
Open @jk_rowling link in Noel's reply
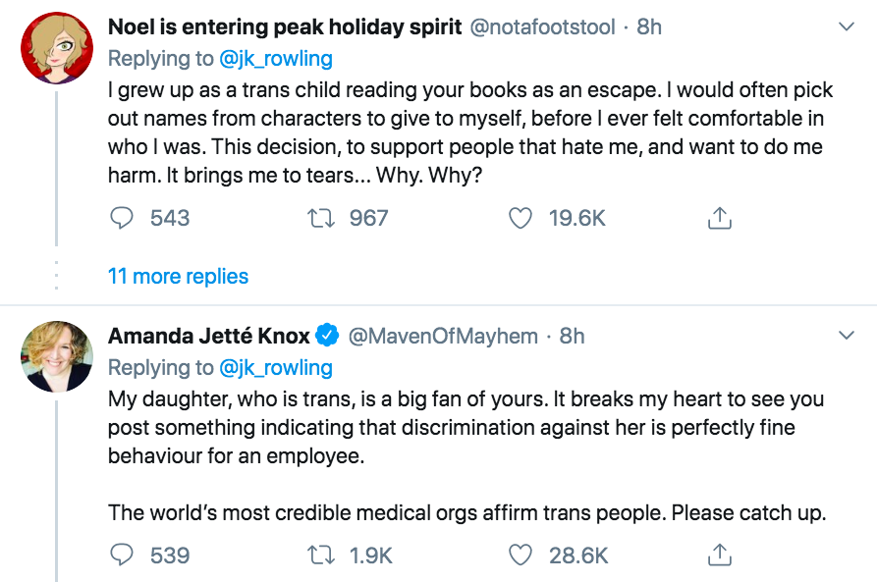point(276,59)
